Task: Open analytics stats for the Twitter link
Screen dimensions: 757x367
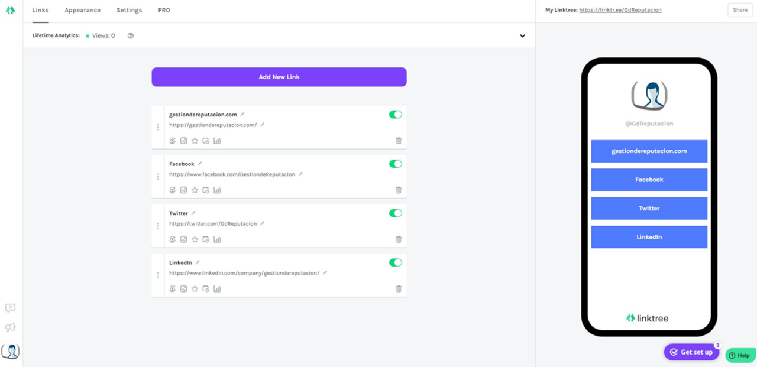Action: (x=217, y=239)
